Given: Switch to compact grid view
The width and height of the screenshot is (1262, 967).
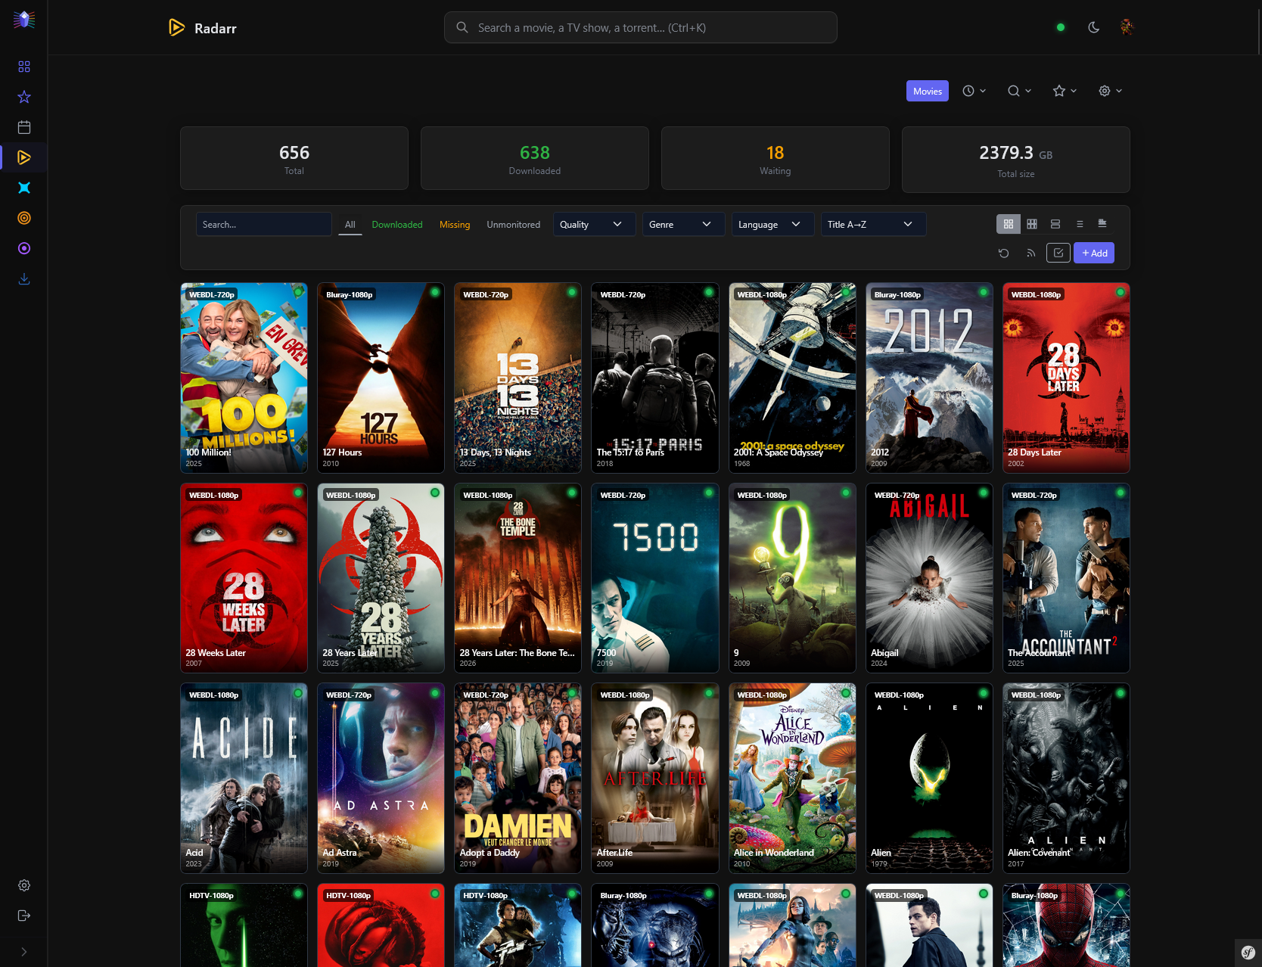Looking at the screenshot, I should [x=1032, y=224].
